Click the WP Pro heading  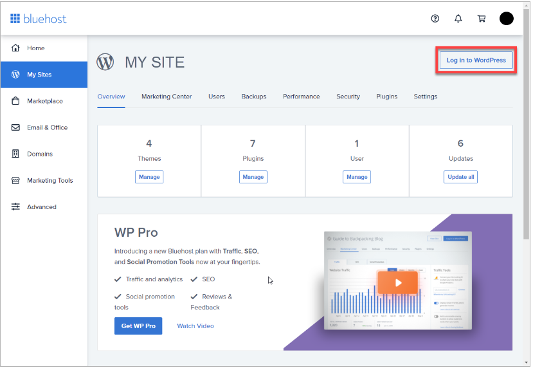(x=136, y=232)
